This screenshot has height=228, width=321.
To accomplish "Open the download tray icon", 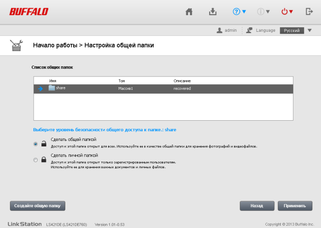I will click(213, 12).
